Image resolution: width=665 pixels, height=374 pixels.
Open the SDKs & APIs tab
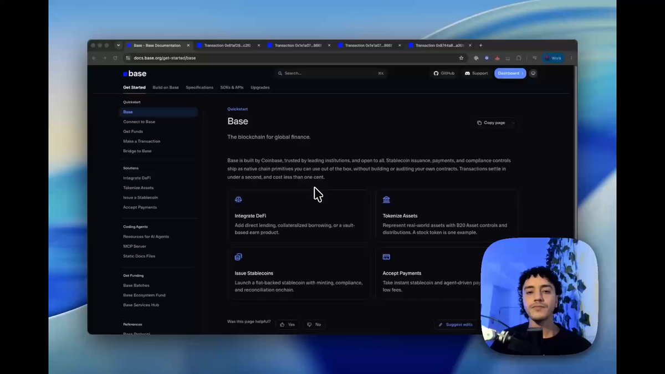click(232, 88)
